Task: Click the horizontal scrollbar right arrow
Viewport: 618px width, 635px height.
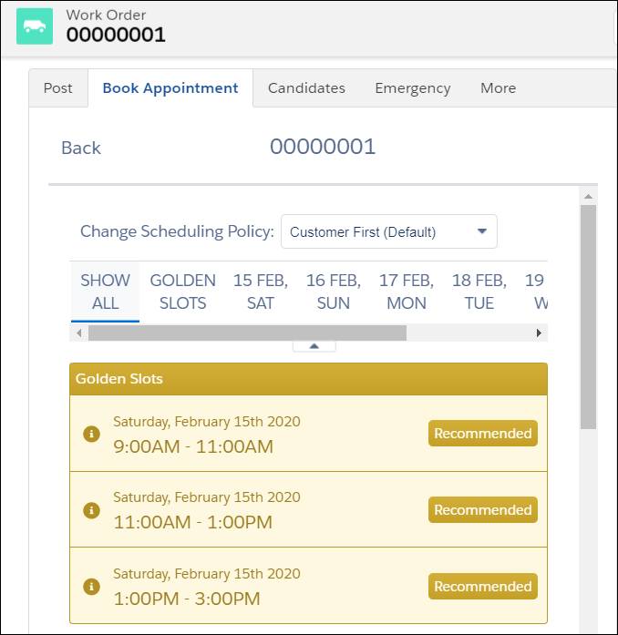Action: [539, 333]
